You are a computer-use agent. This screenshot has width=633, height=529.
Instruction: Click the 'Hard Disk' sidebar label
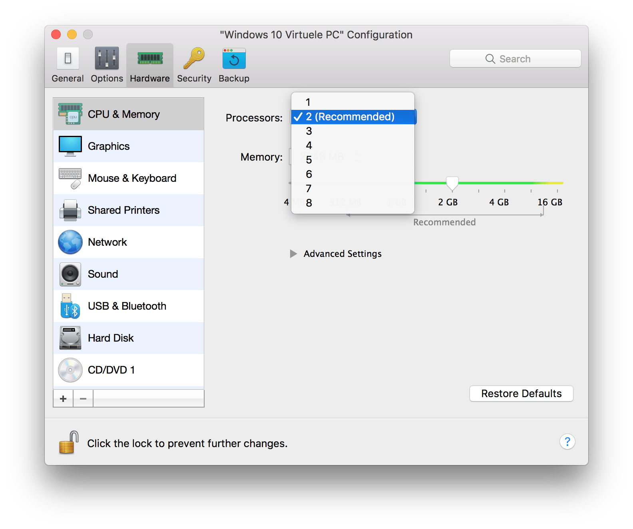click(x=111, y=338)
